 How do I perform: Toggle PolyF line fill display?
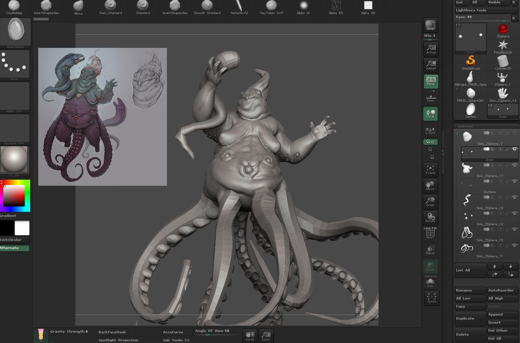pyautogui.click(x=430, y=233)
